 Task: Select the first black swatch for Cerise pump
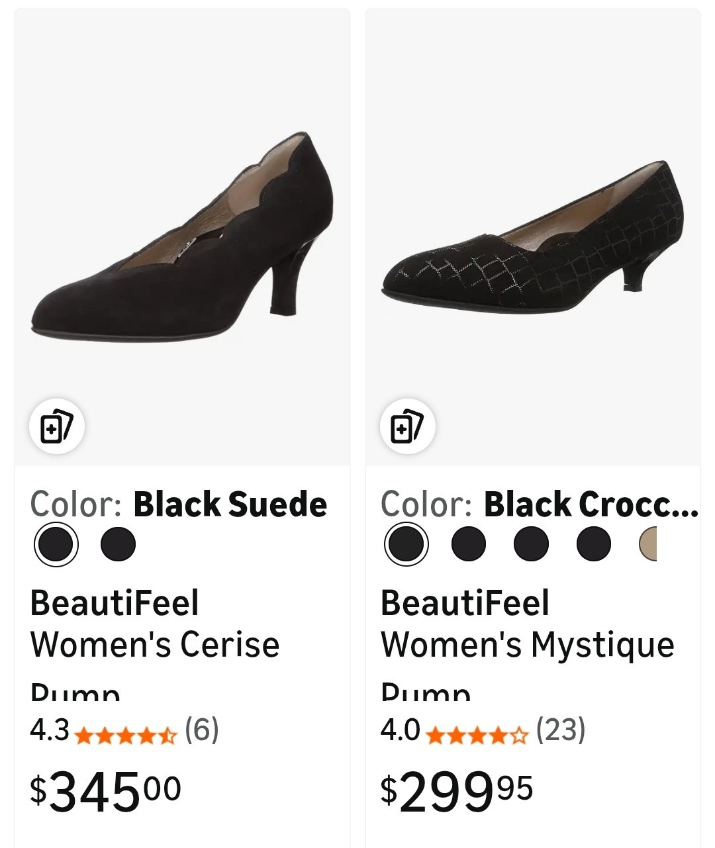coord(56,544)
